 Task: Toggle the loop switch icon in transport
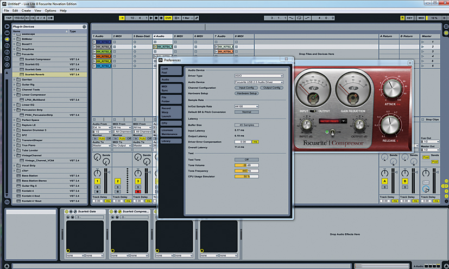pos(299,18)
